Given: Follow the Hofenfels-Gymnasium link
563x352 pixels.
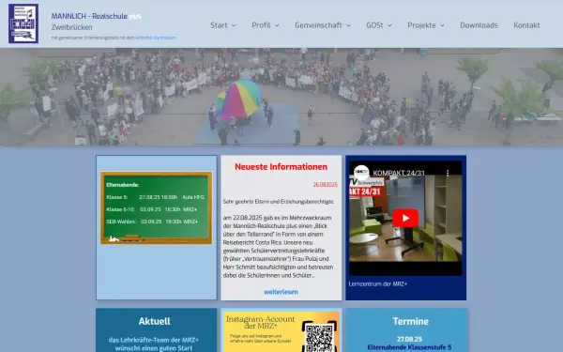Looking at the screenshot, I should [x=156, y=38].
